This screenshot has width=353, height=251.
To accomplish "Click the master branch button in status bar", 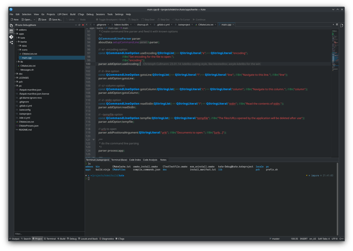I will click(274, 239).
